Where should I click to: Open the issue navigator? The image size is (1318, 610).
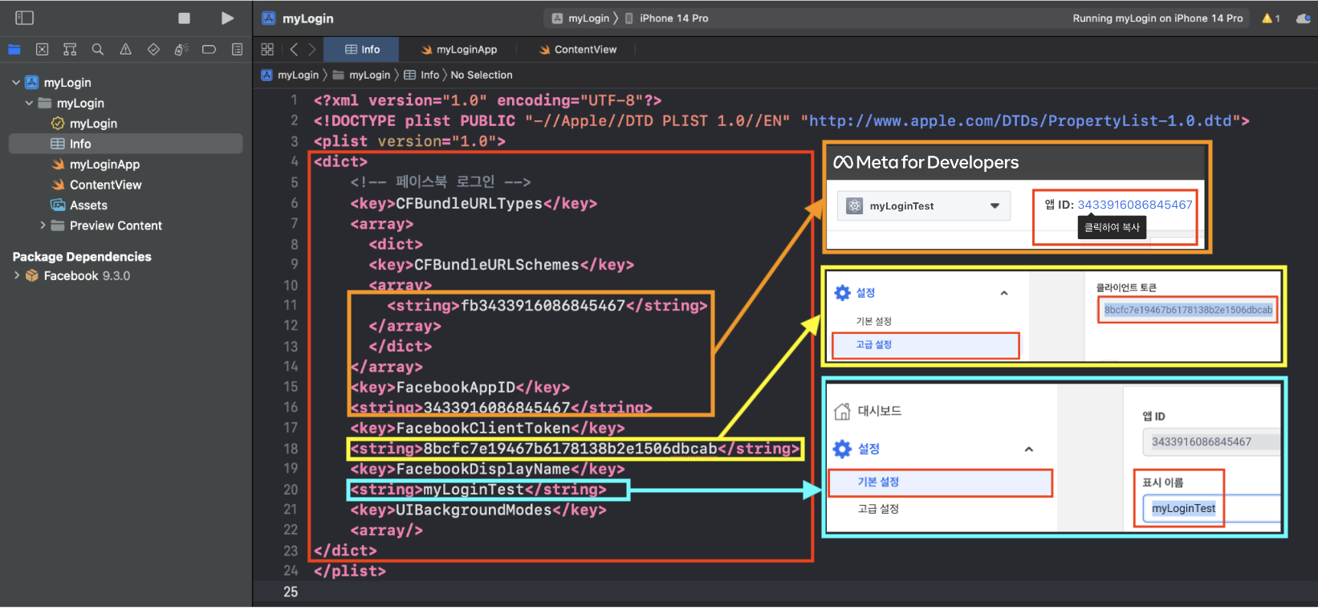click(x=125, y=50)
